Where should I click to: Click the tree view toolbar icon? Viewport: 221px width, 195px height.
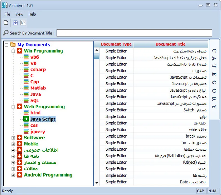(x=23, y=23)
